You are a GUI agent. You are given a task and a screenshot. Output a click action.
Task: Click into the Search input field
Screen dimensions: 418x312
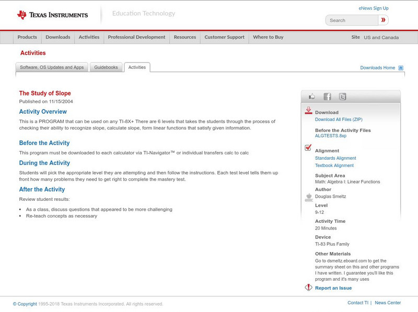352,20
